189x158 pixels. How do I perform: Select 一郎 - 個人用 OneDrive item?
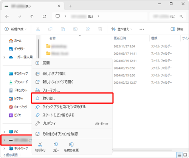[21, 57]
